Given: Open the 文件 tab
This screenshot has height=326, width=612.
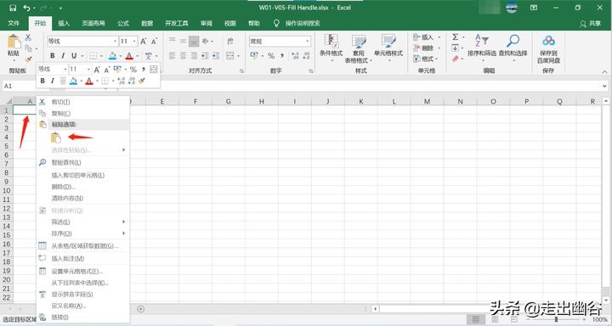Looking at the screenshot, I should click(x=14, y=24).
